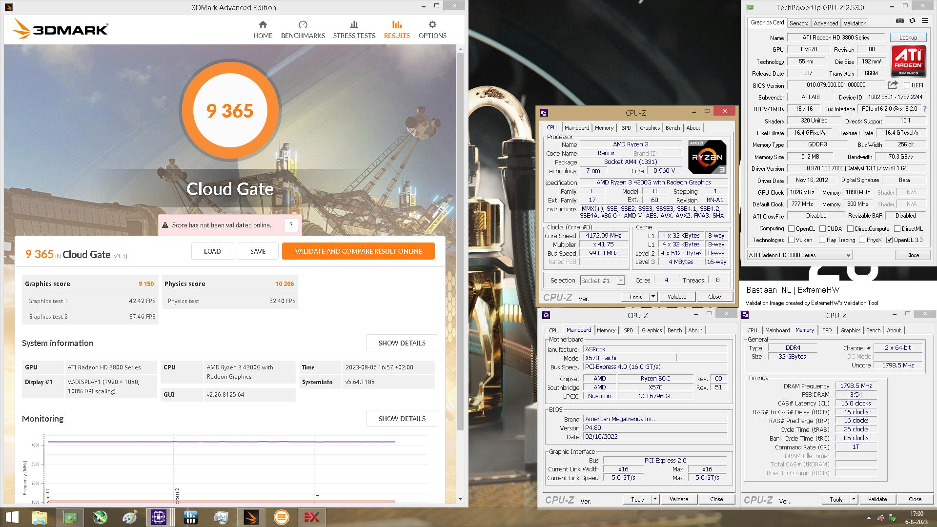Show hidden tray icons arrow

[x=868, y=518]
